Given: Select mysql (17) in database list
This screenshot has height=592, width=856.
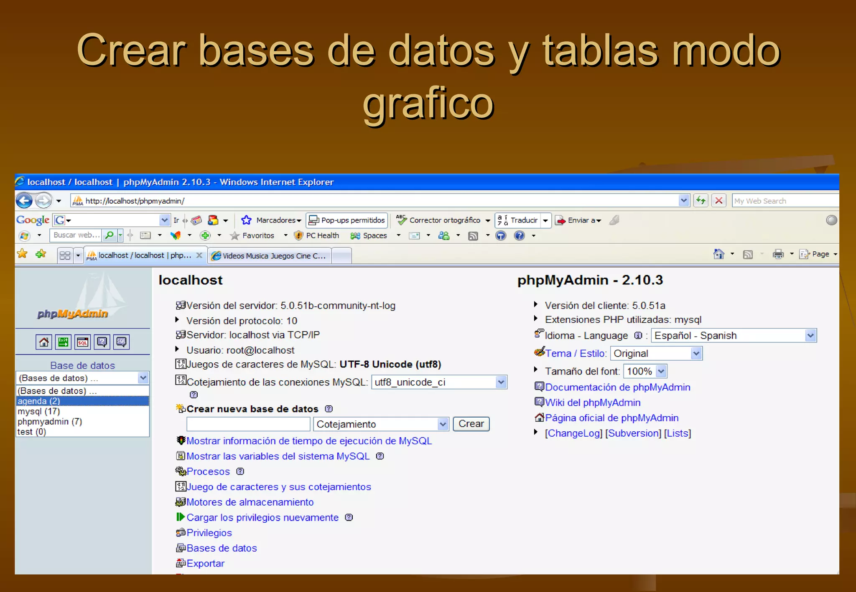Looking at the screenshot, I should 82,411.
